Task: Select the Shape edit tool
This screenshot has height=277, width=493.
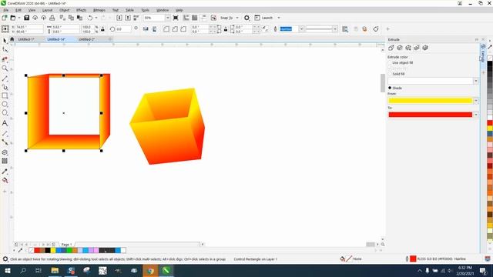Action: (x=5, y=49)
